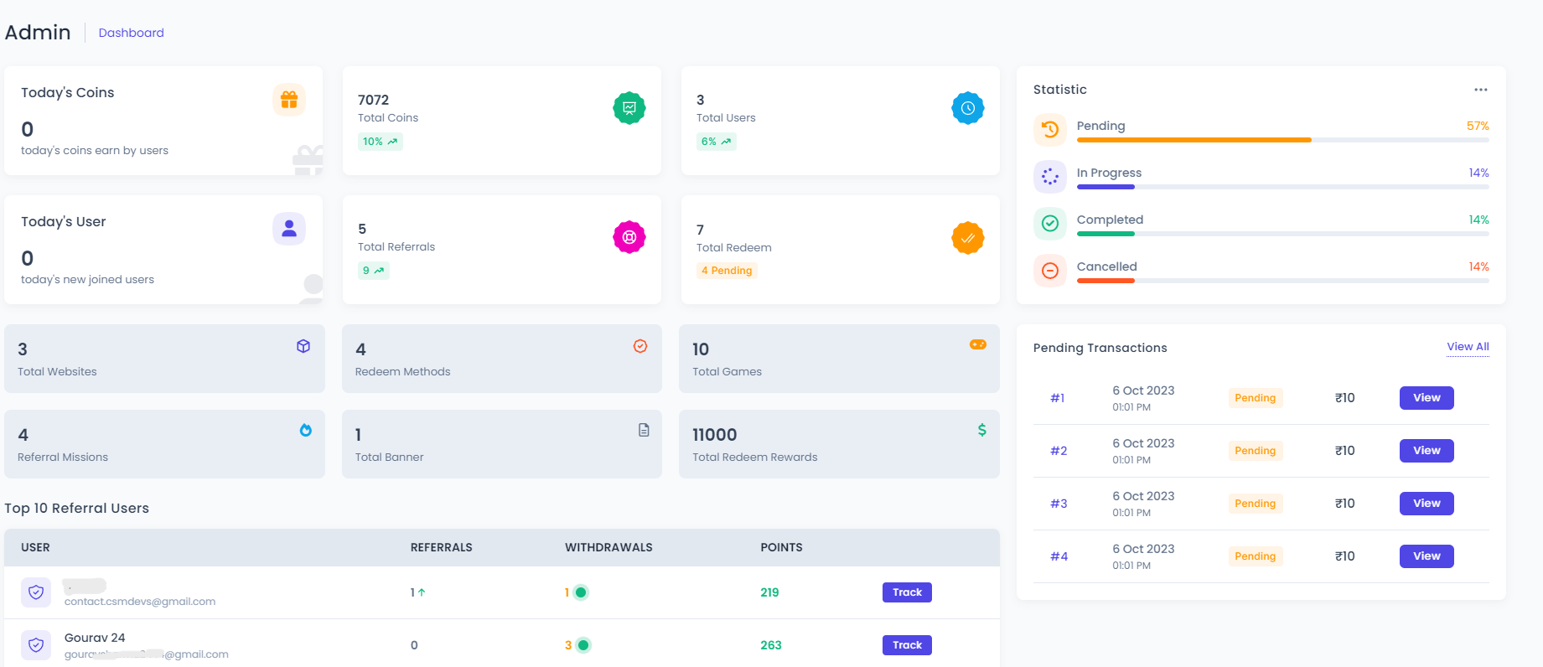This screenshot has height=667, width=1543.
Task: Click the dollar icon on Total Redeem Rewards
Action: (x=981, y=430)
